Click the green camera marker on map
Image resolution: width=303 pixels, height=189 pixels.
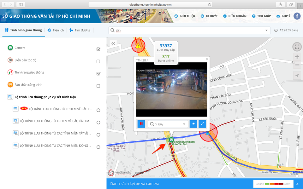[x=171, y=140]
